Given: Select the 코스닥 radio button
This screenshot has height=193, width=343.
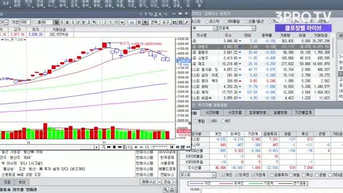Looking at the screenshot, I should [207, 21].
